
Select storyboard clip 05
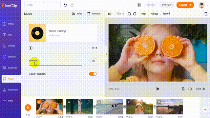pyautogui.click(x=170, y=107)
